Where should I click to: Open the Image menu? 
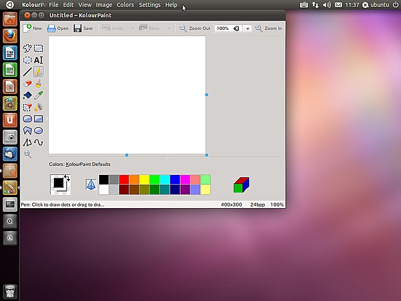point(104,5)
